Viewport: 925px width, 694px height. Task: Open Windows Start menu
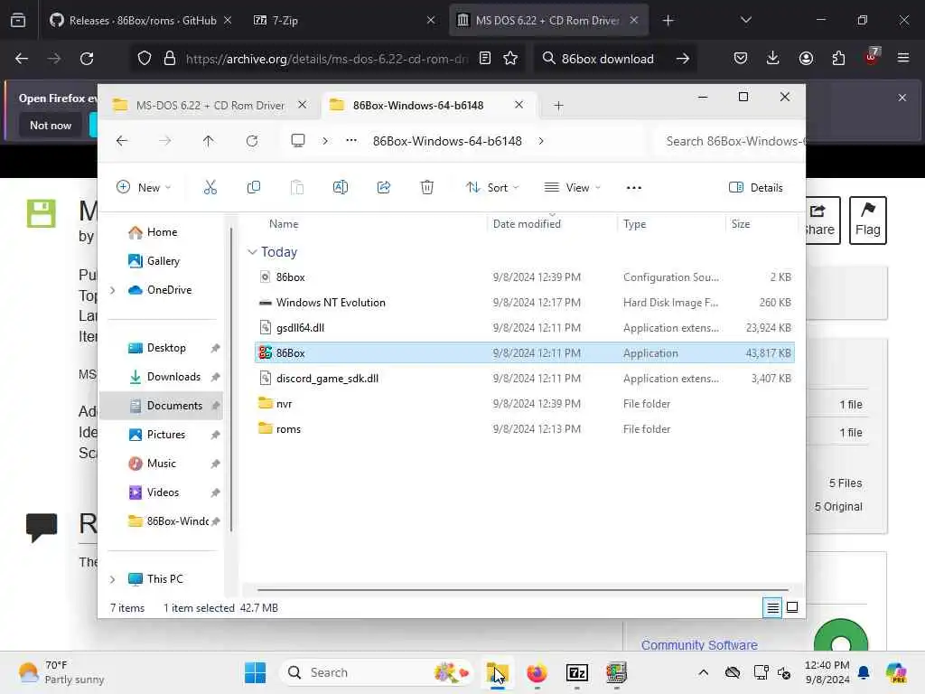[256, 672]
